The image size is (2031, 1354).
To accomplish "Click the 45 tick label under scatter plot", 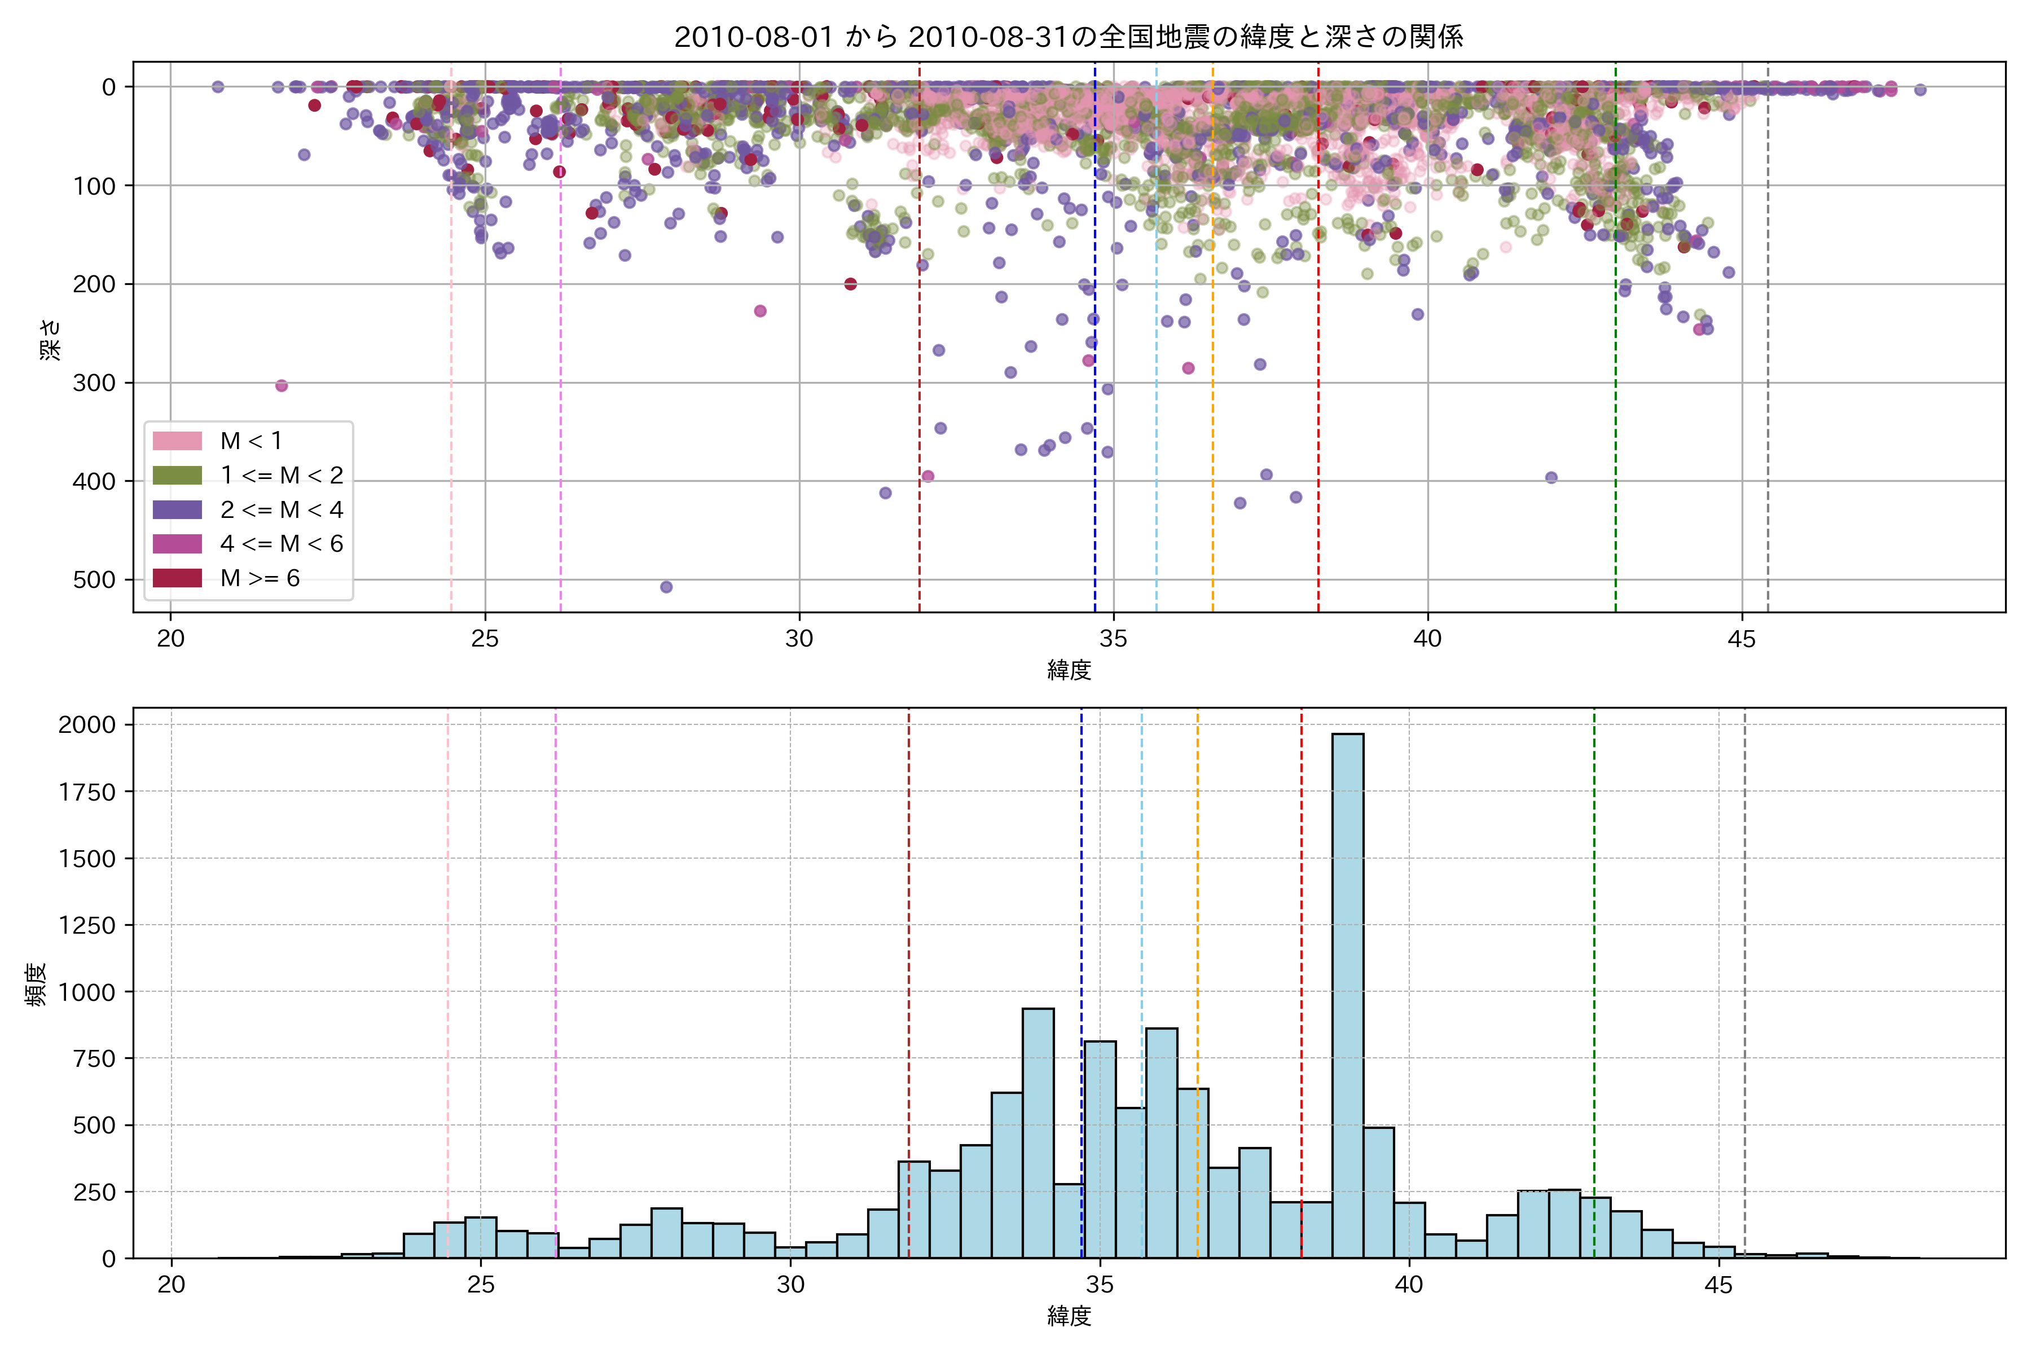I will point(1742,639).
